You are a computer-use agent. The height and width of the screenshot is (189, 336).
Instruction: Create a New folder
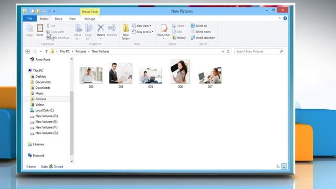pyautogui.click(x=125, y=31)
